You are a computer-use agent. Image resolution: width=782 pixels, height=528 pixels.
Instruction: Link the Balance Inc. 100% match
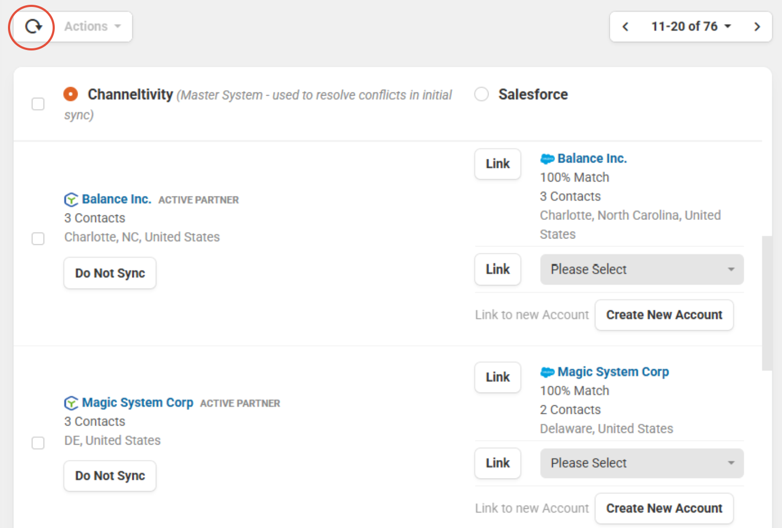(498, 164)
